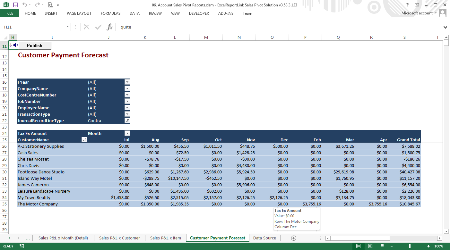Open the CustomerName row filter dropdown

point(84,140)
